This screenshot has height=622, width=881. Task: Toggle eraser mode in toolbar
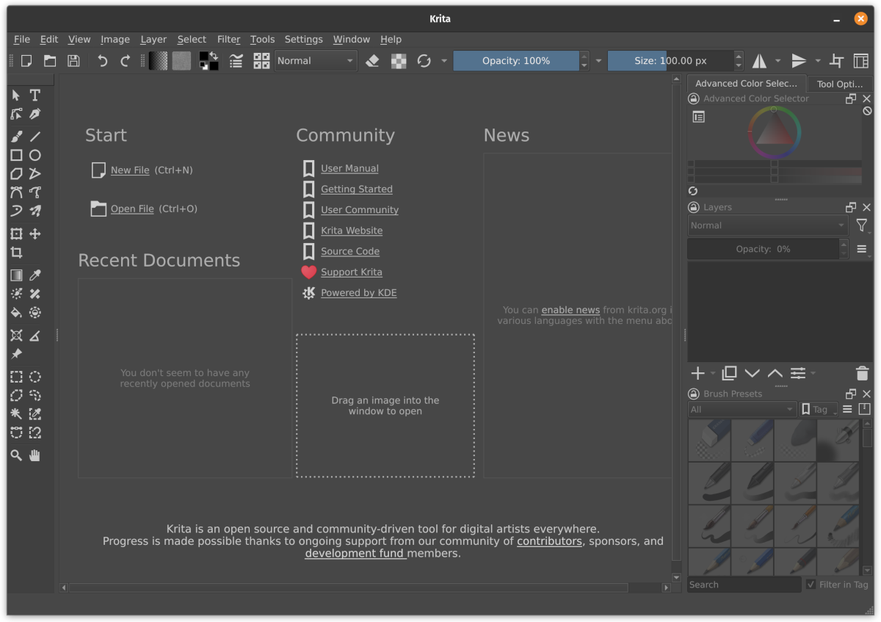[x=372, y=61]
